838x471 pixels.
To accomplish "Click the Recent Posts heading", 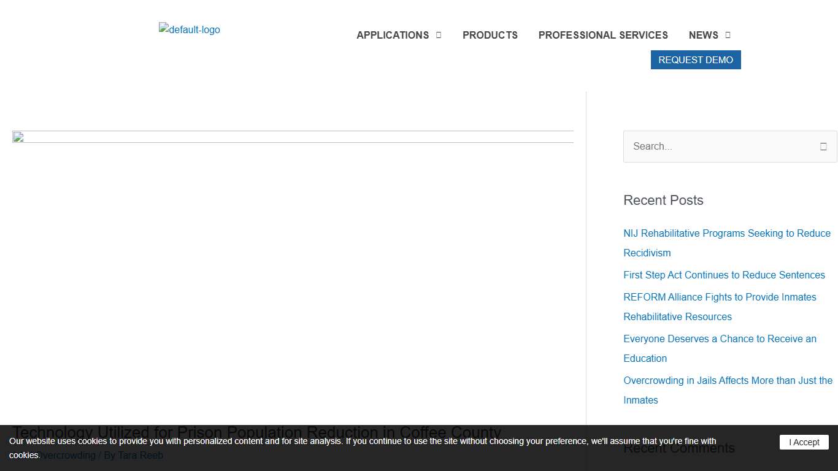I will coord(663,201).
